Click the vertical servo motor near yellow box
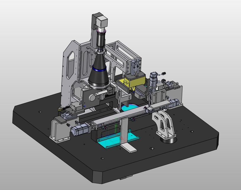Image resolution: width=241 pixels, height=190 pixels. [x=153, y=82]
